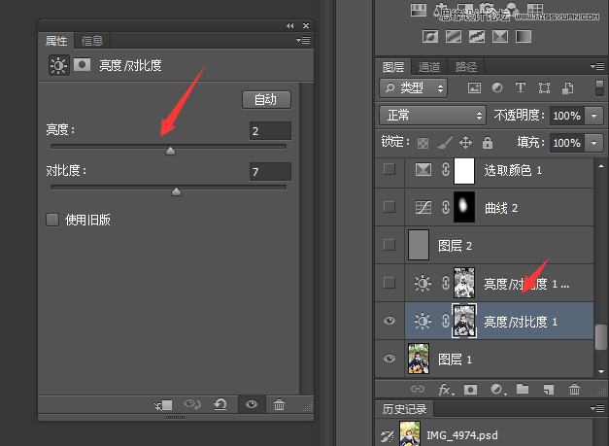Hide the 图层 1 layer

click(389, 359)
